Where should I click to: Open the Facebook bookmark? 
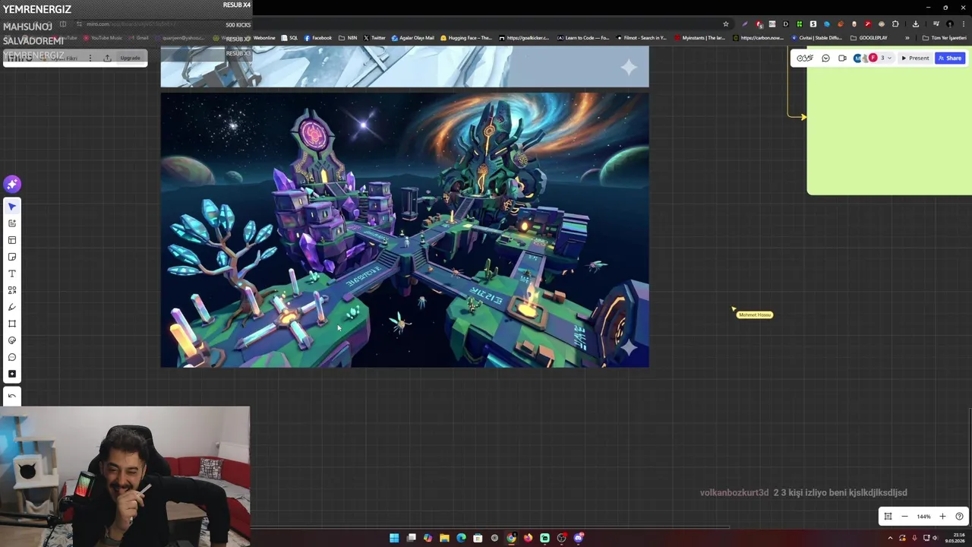click(x=317, y=38)
